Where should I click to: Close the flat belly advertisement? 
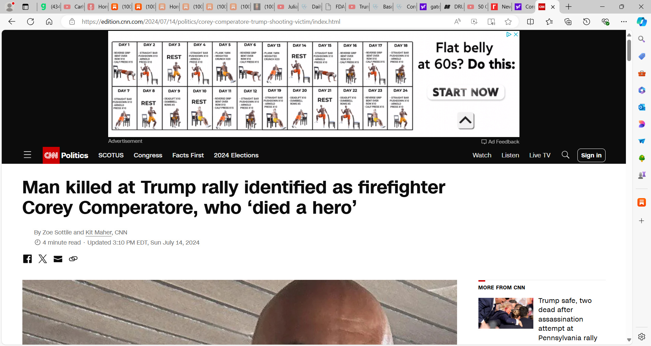point(516,34)
